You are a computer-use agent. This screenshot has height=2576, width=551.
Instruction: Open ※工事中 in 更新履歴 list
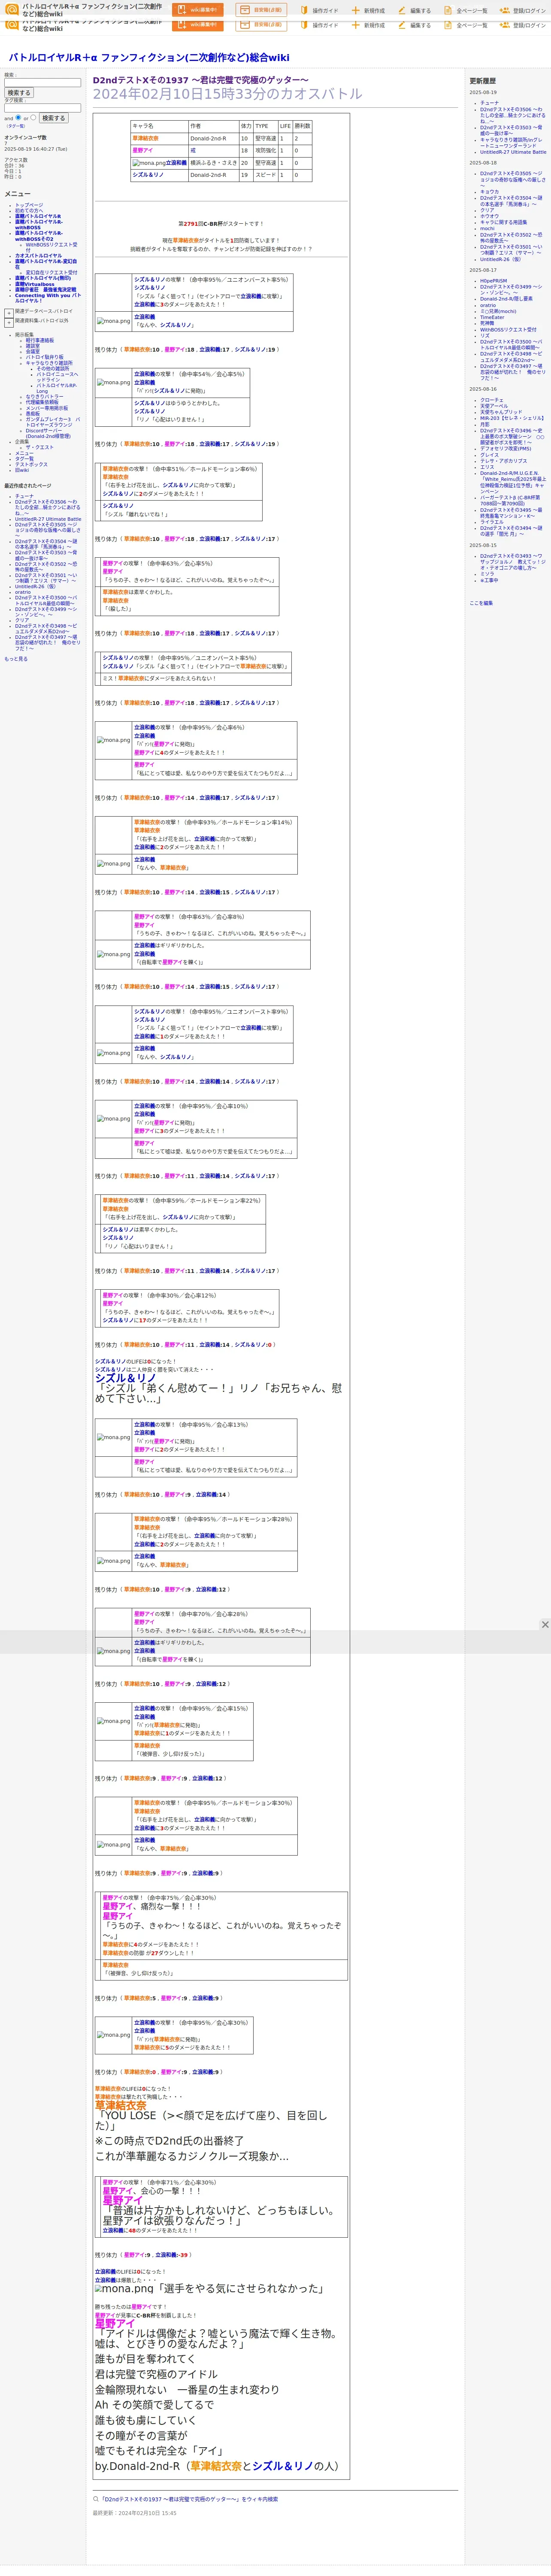[x=489, y=580]
